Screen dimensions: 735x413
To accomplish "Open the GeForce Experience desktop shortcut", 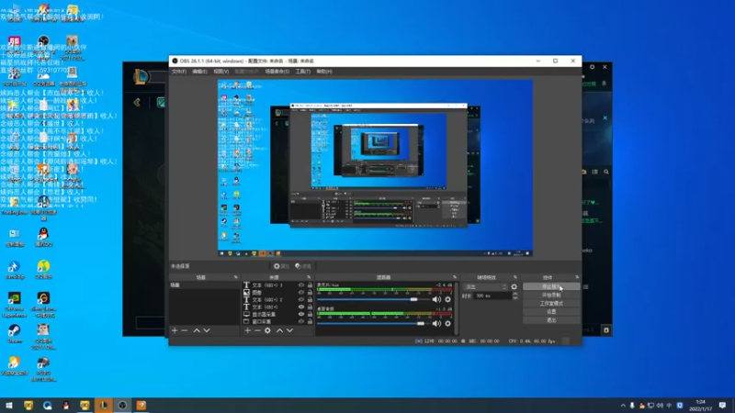I will tap(15, 305).
